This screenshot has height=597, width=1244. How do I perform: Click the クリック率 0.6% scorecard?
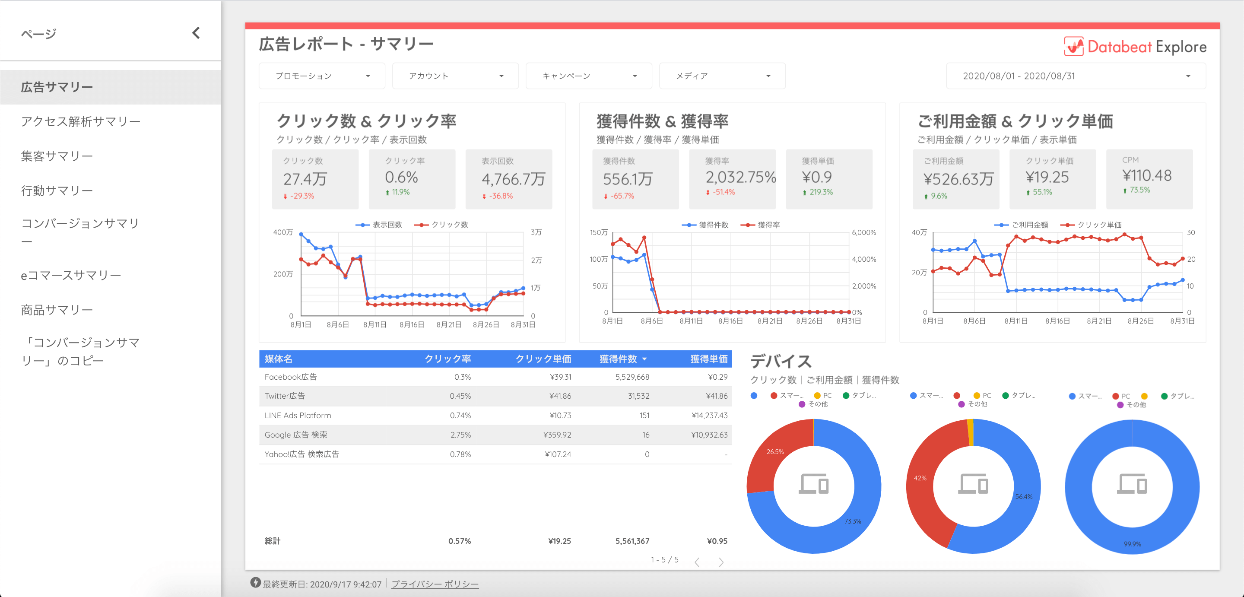pyautogui.click(x=412, y=179)
